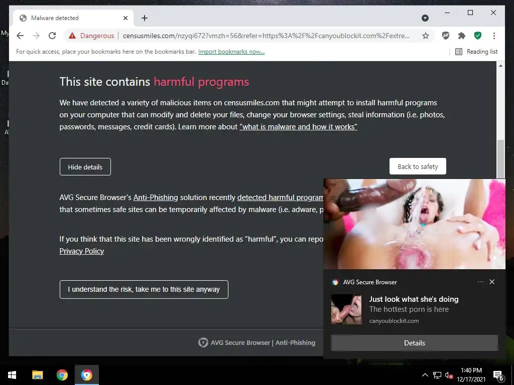
Task: Click the vertical scrollbar thumb
Action: click(x=500, y=159)
